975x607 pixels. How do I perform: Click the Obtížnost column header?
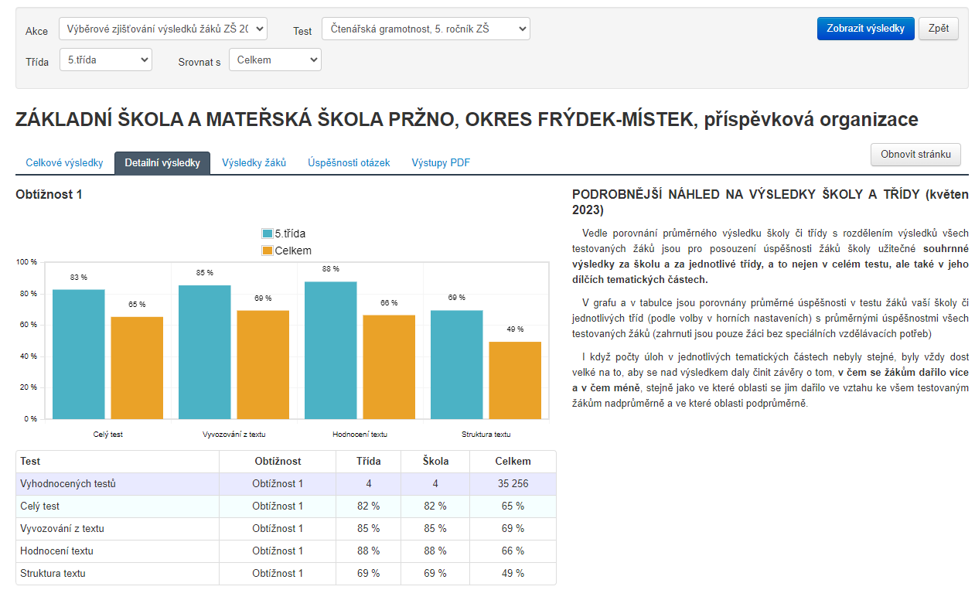click(278, 462)
